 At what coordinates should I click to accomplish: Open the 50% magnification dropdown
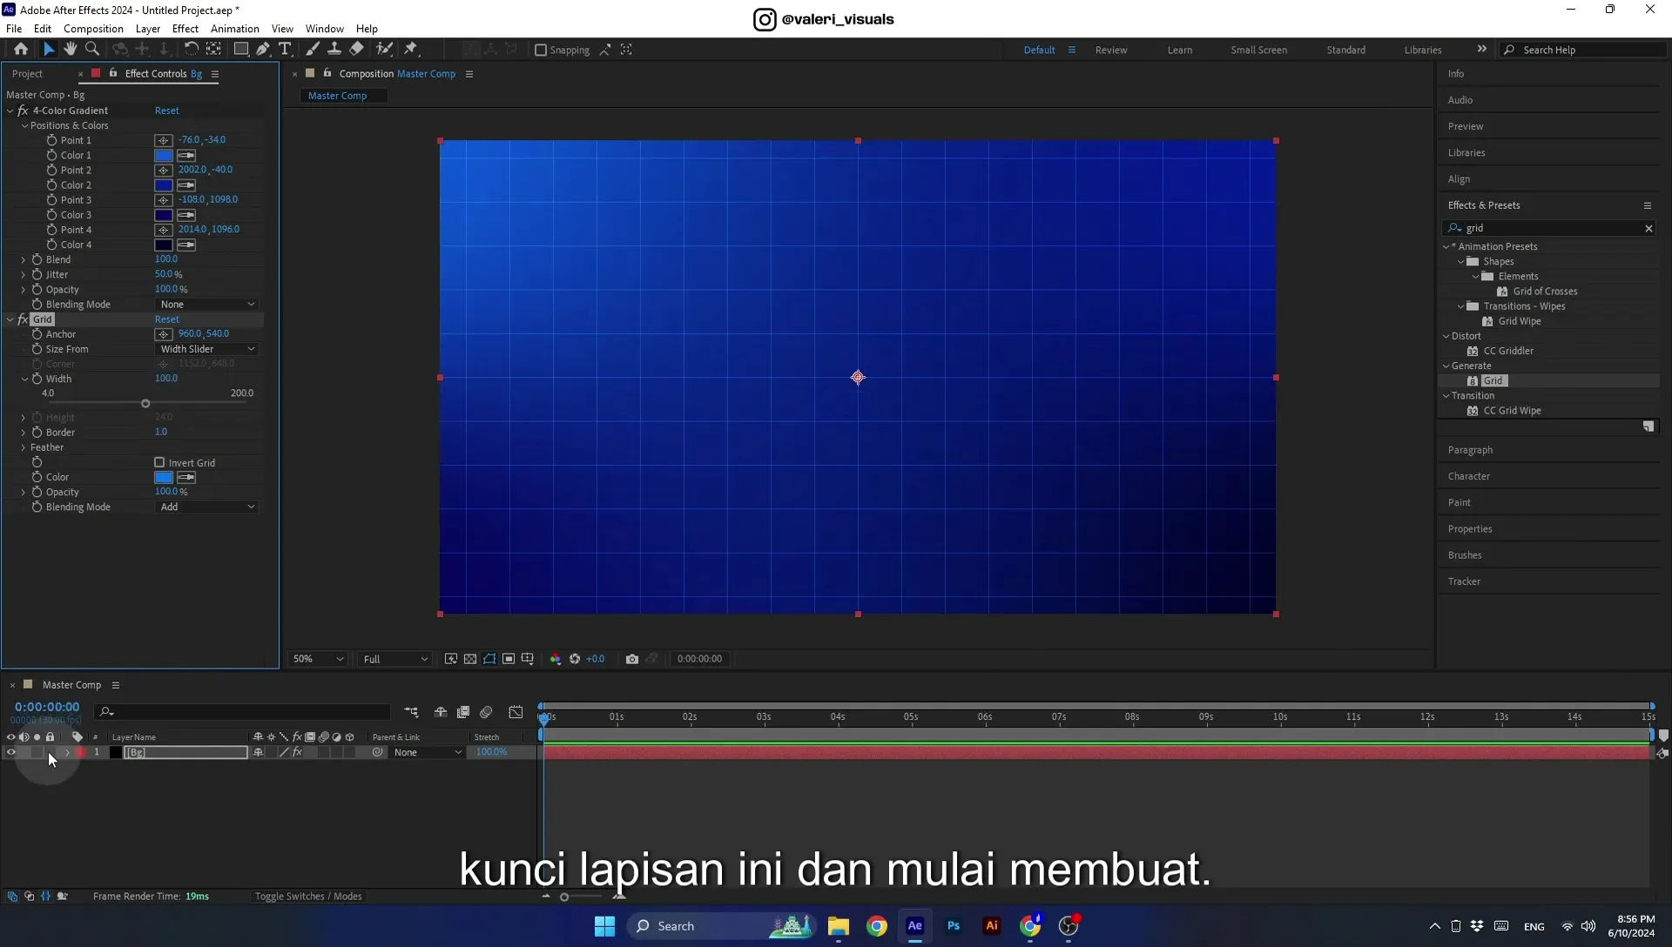click(318, 659)
